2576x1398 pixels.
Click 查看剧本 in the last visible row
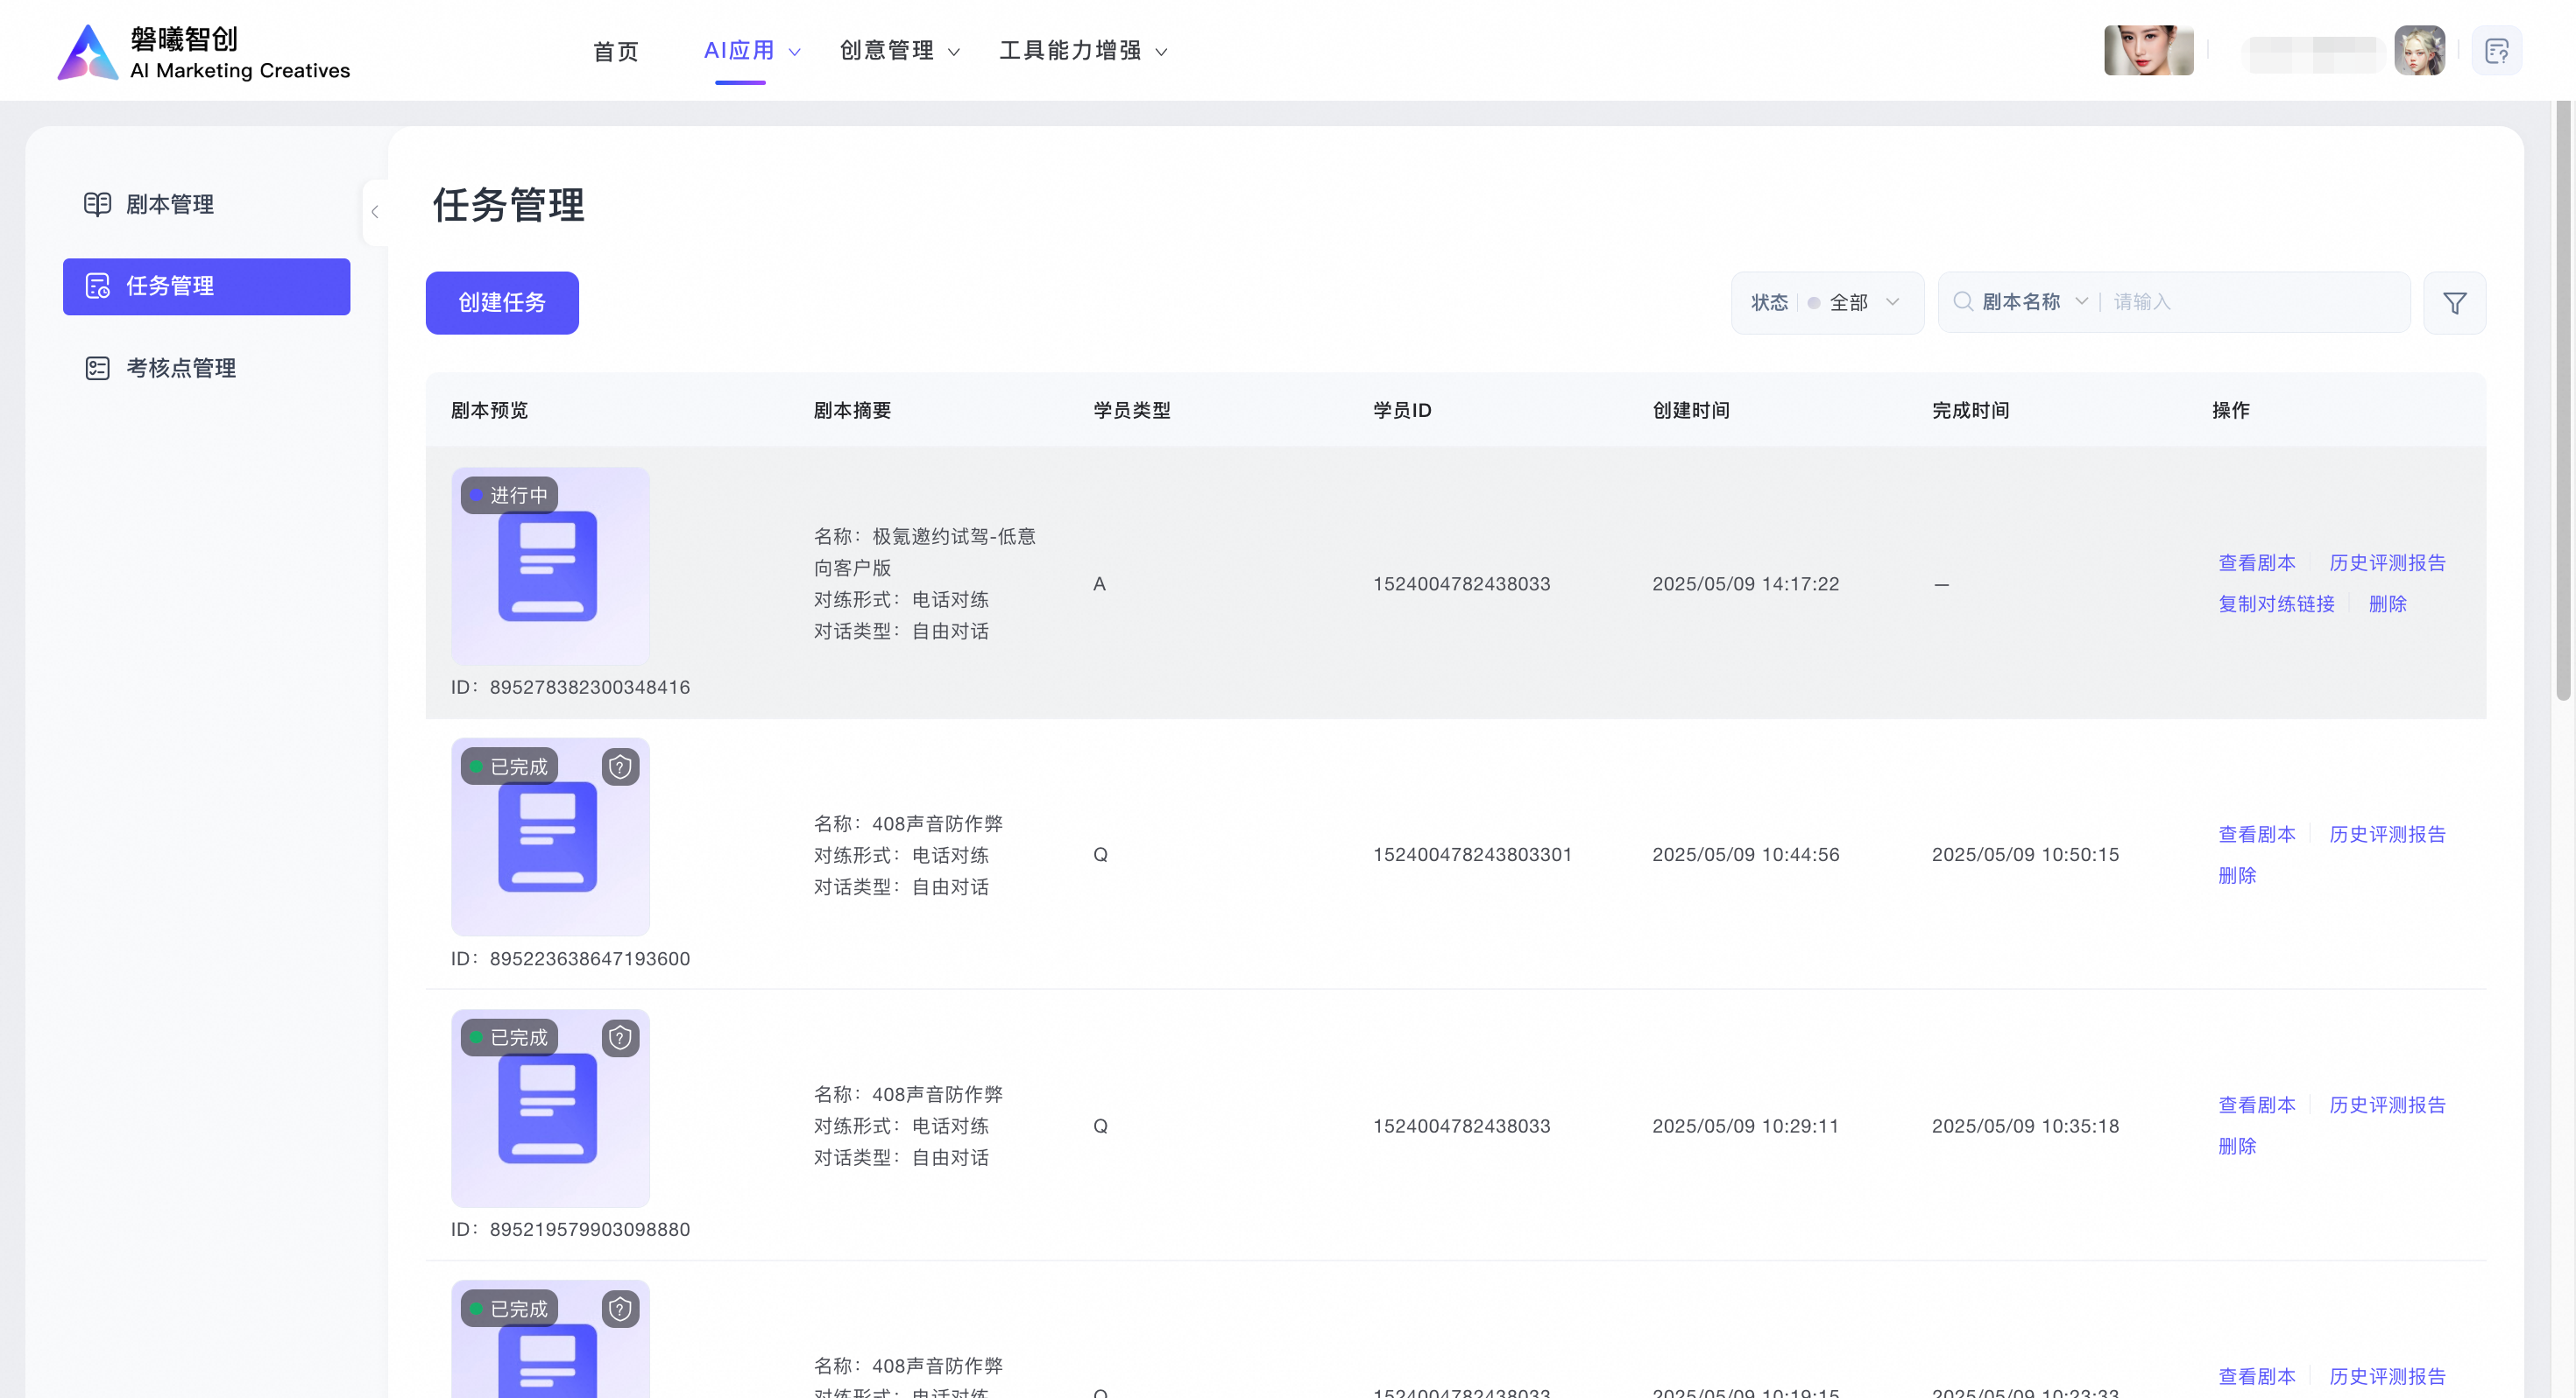(2256, 1376)
